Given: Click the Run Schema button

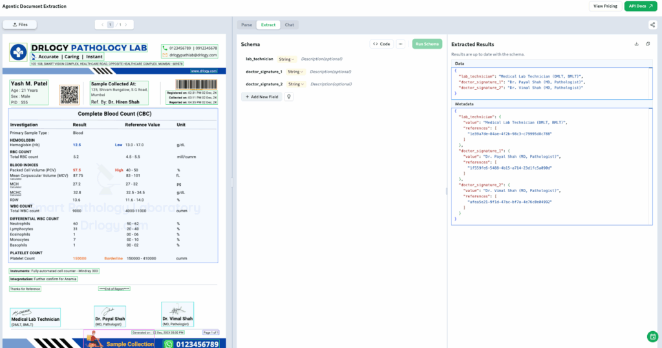Looking at the screenshot, I should (427, 44).
